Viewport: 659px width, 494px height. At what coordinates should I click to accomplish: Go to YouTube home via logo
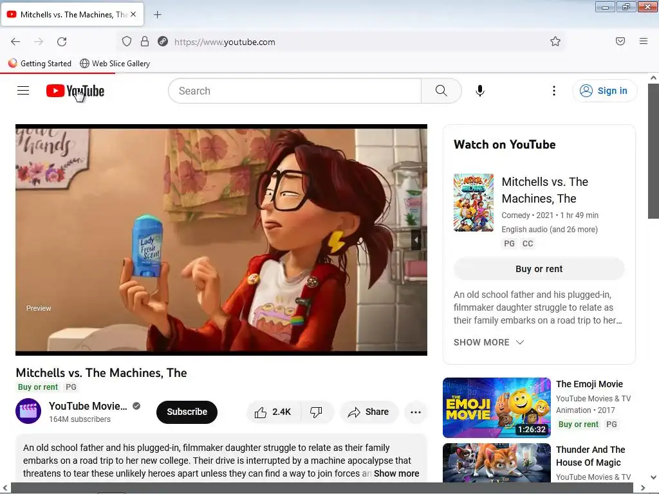click(x=75, y=91)
